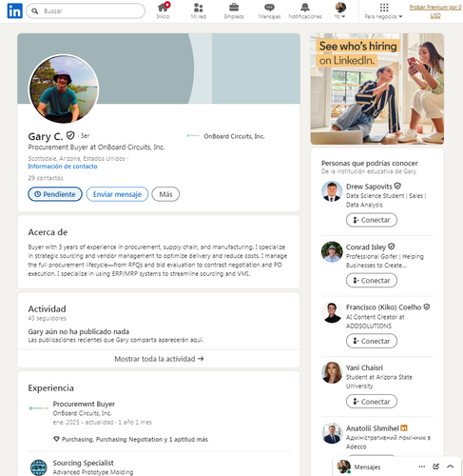The height and width of the screenshot is (476, 463).
Task: Open Mensajes chat bubble icon
Action: click(x=269, y=10)
